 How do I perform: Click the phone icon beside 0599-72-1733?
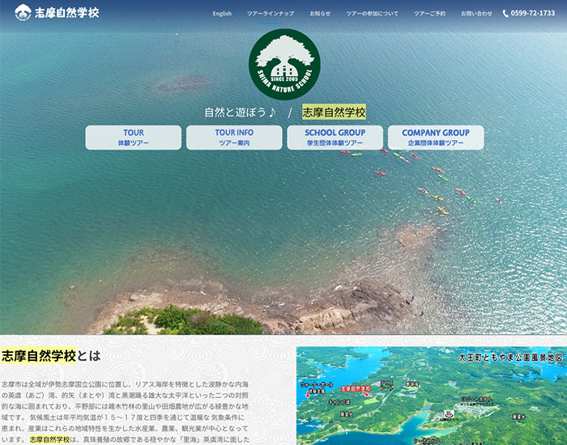(505, 14)
